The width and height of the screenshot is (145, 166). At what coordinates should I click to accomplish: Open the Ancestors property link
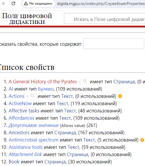click(x=19, y=133)
